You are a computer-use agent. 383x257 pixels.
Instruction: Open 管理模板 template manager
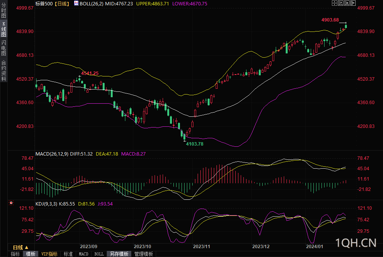[x=143, y=254]
